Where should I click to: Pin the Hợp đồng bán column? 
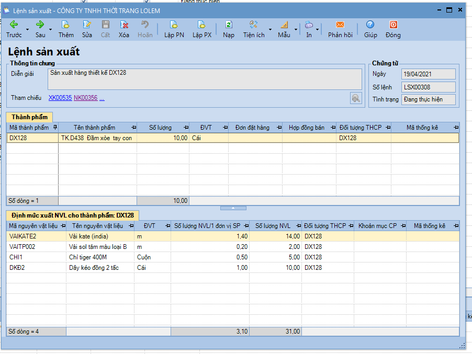coord(333,128)
